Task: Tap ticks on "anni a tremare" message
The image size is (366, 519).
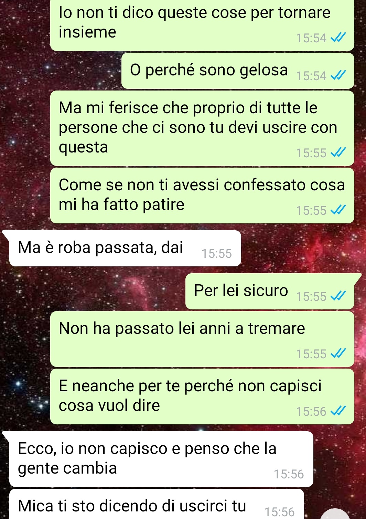Action: coord(338,353)
